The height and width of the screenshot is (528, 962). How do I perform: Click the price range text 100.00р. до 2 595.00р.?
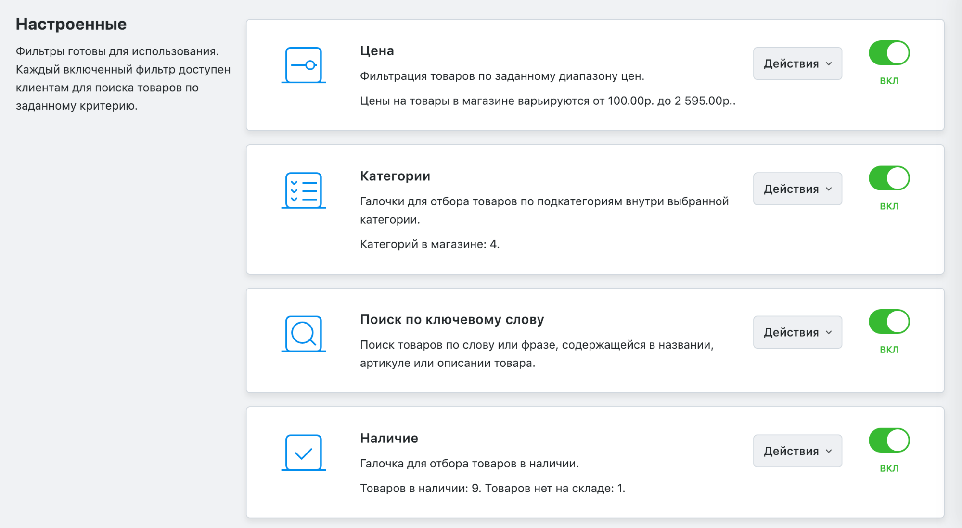(671, 101)
